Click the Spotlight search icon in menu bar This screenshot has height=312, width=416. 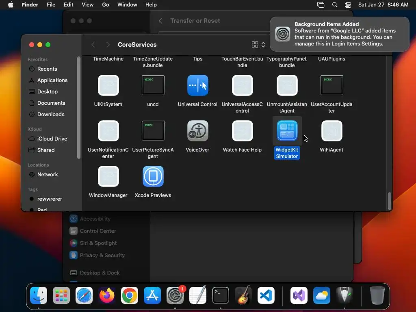click(x=335, y=5)
